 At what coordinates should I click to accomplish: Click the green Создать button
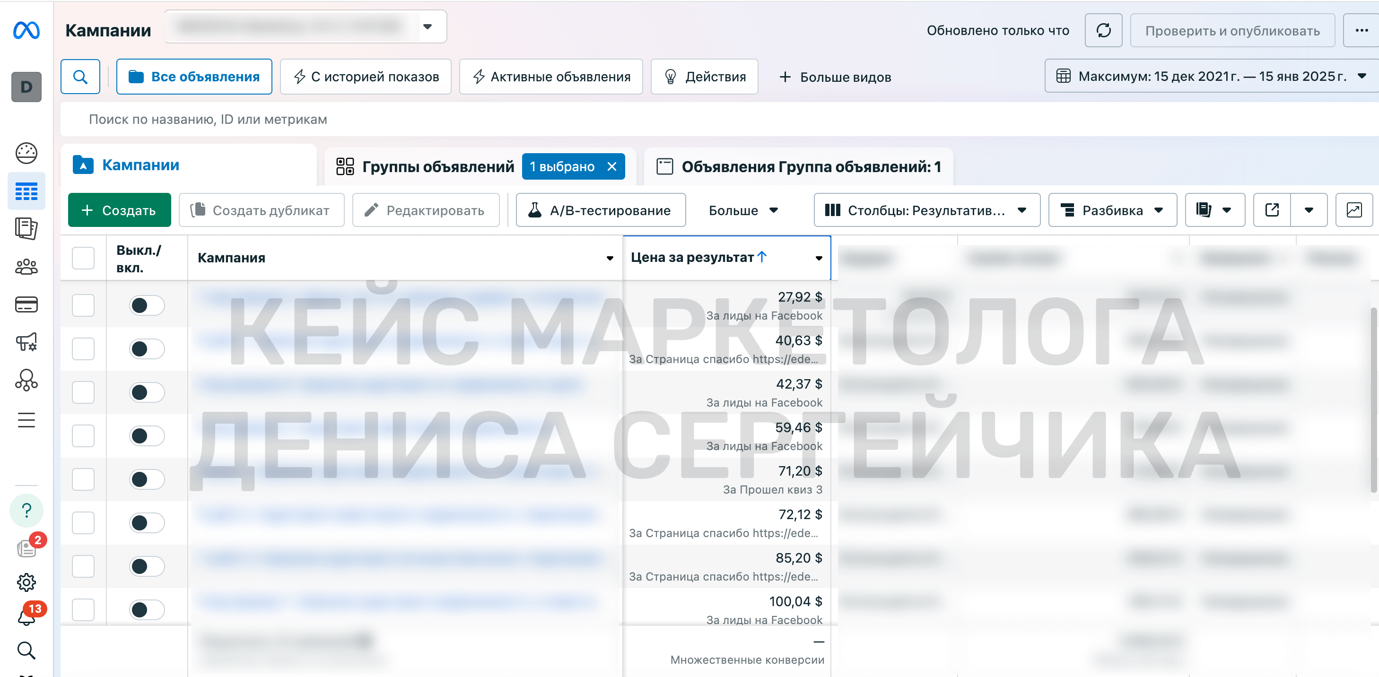point(119,210)
